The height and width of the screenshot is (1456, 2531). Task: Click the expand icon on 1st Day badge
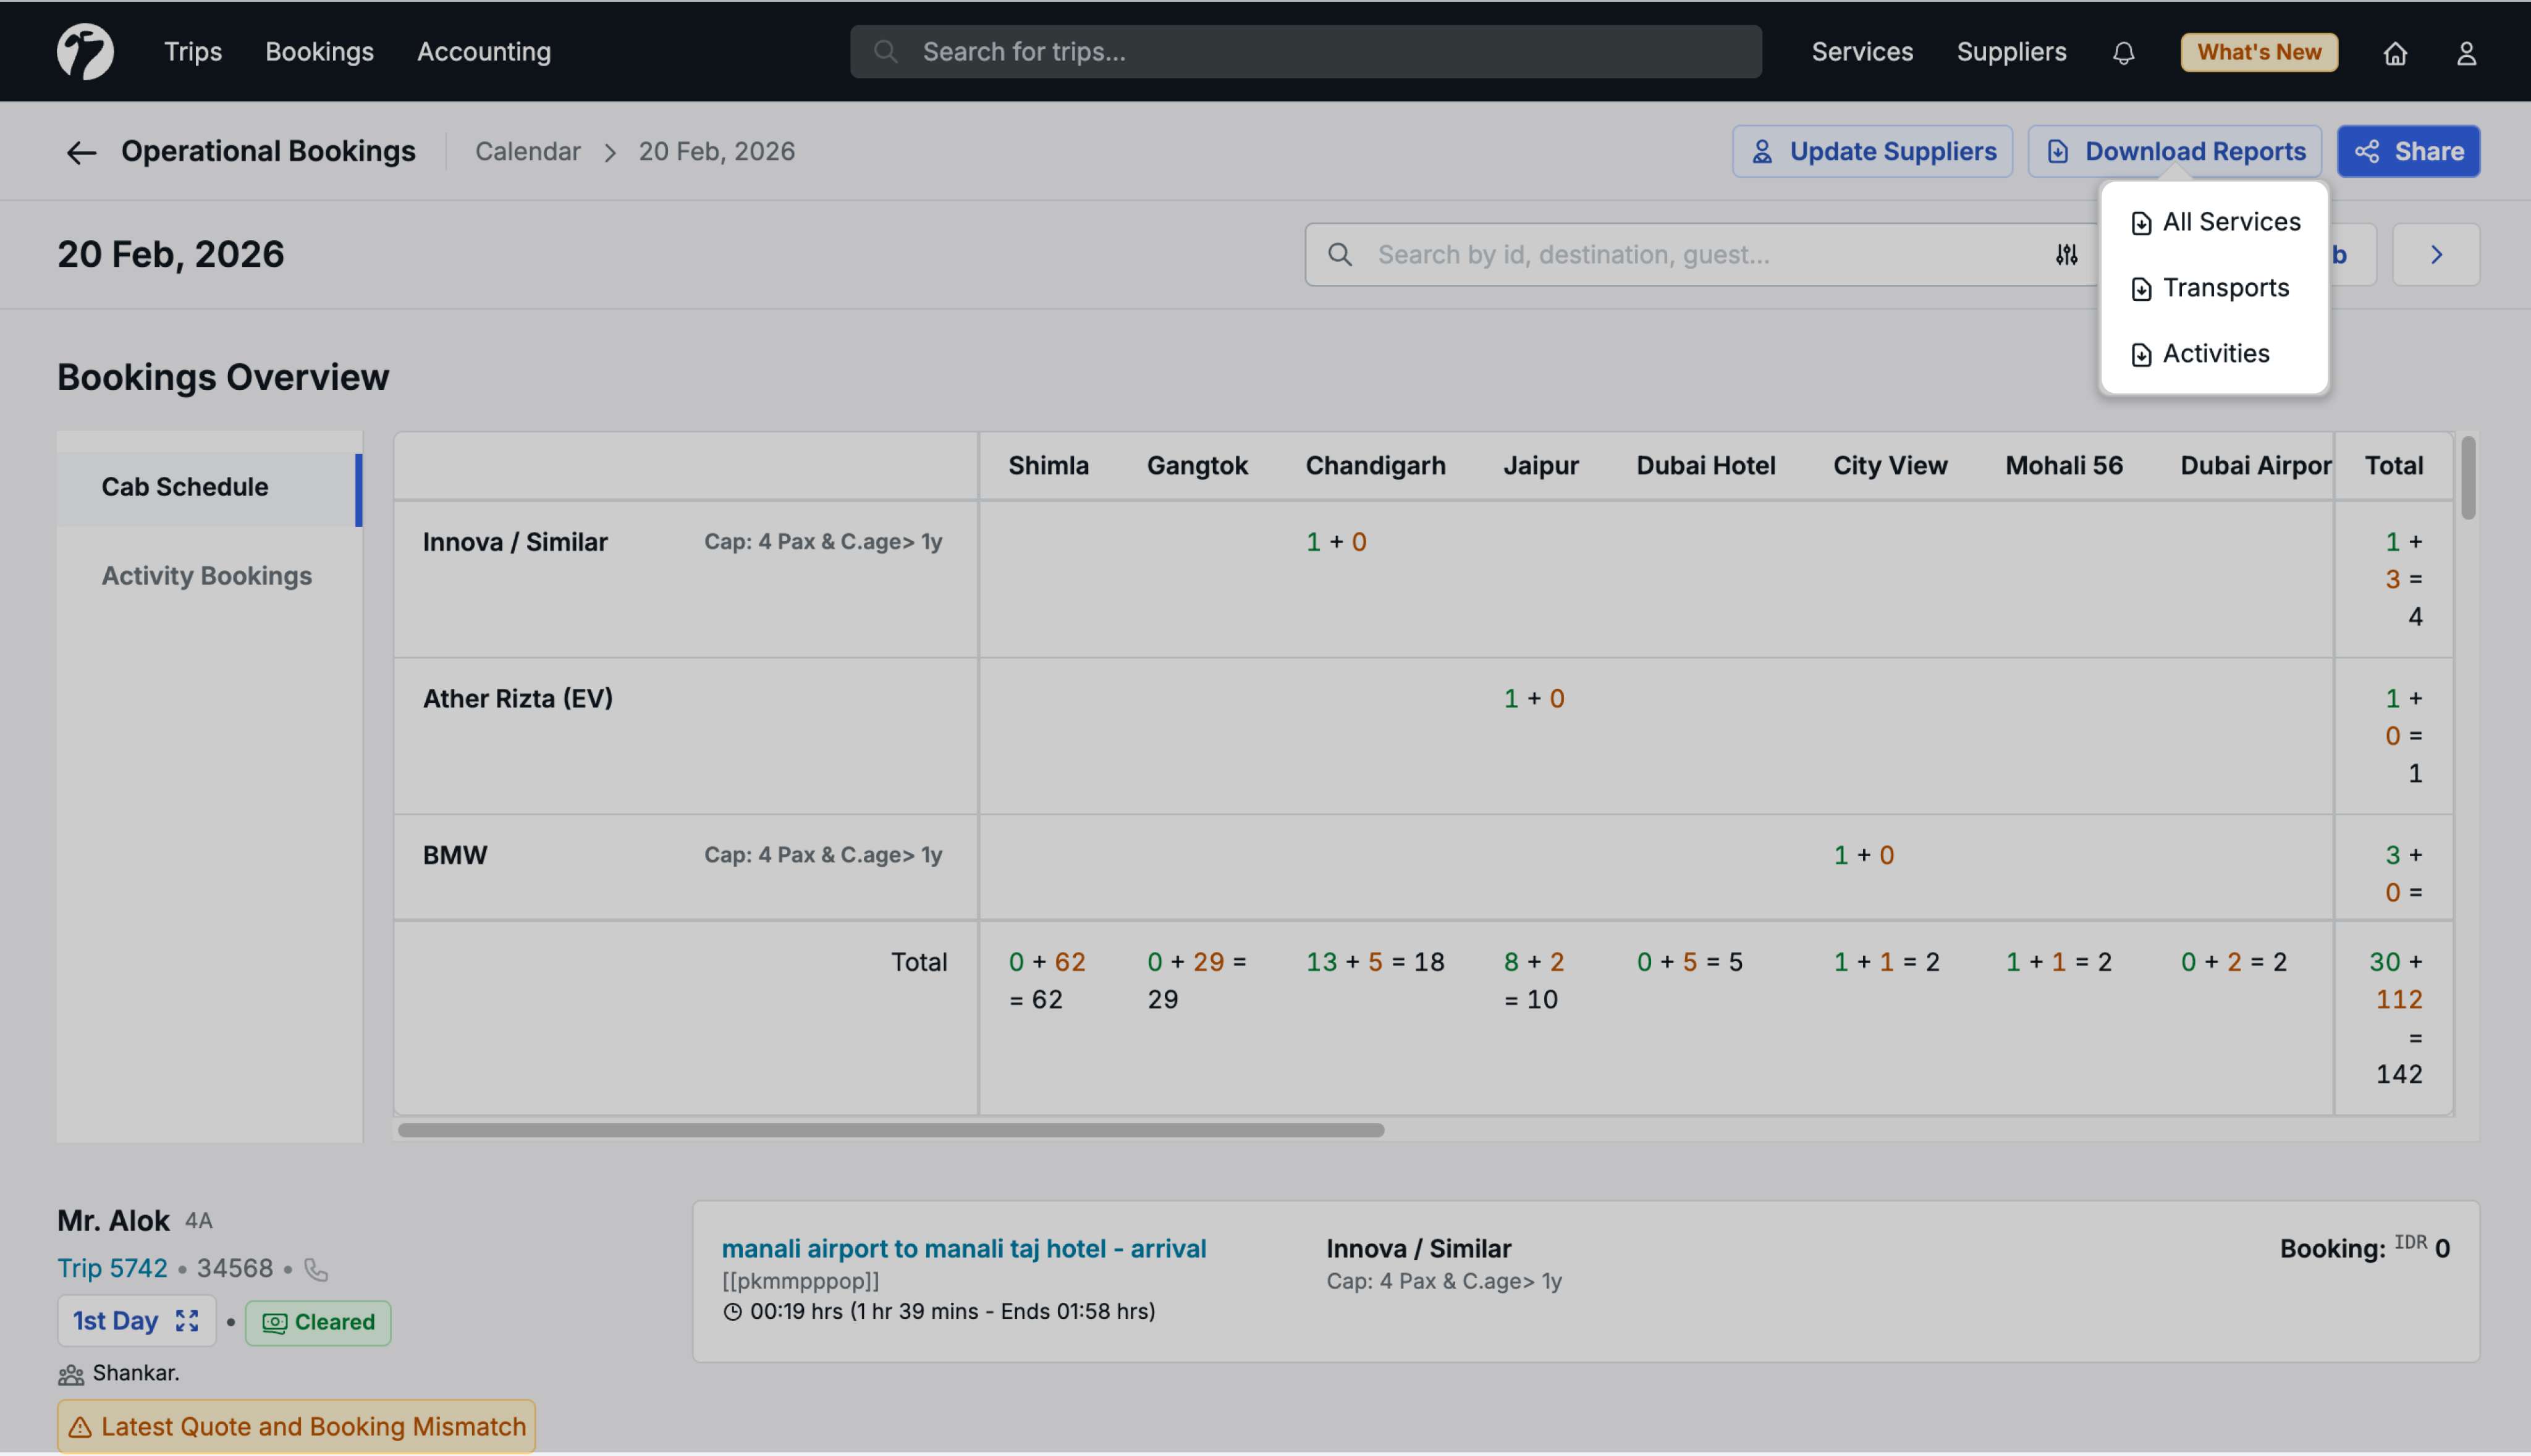tap(187, 1321)
